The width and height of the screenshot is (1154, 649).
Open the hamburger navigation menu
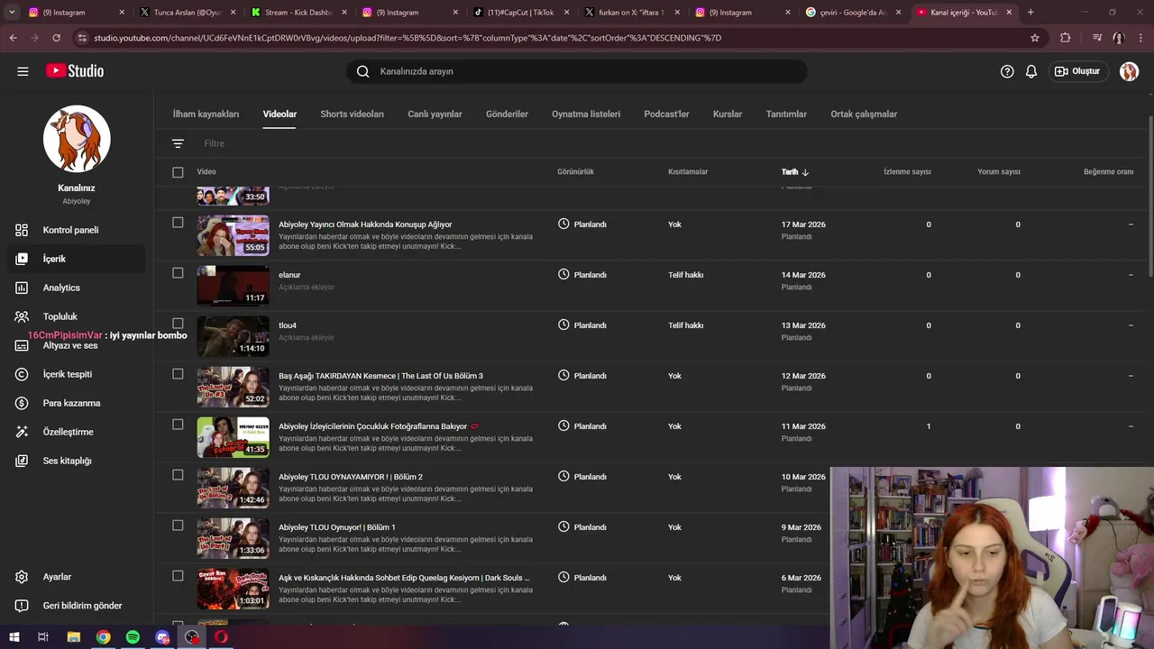tap(23, 71)
